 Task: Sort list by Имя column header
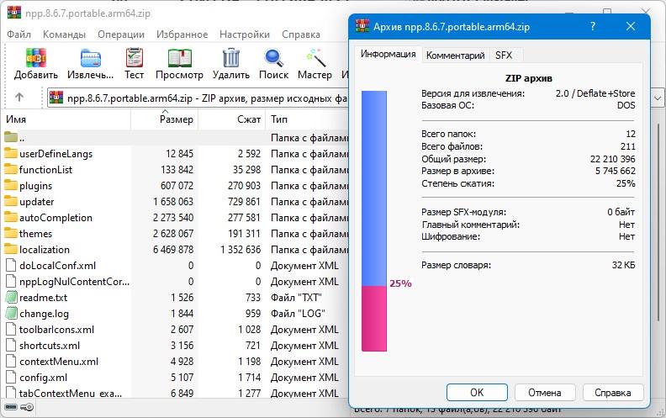coord(66,119)
